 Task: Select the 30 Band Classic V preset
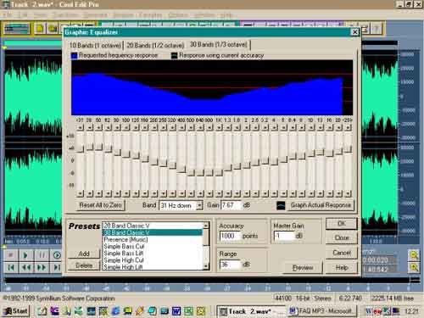tap(153, 232)
